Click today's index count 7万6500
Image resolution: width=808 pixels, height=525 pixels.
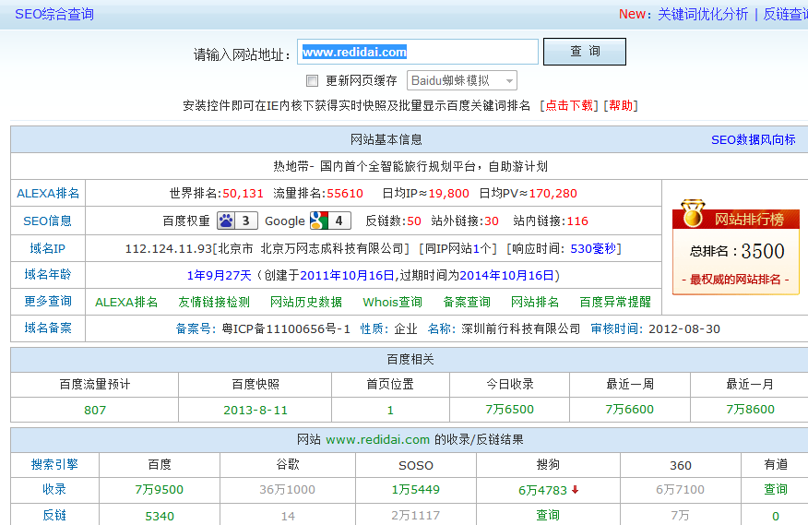click(510, 410)
